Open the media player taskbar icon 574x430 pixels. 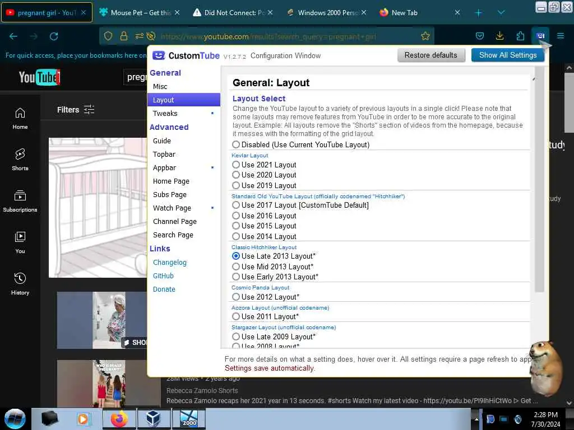pos(84,419)
